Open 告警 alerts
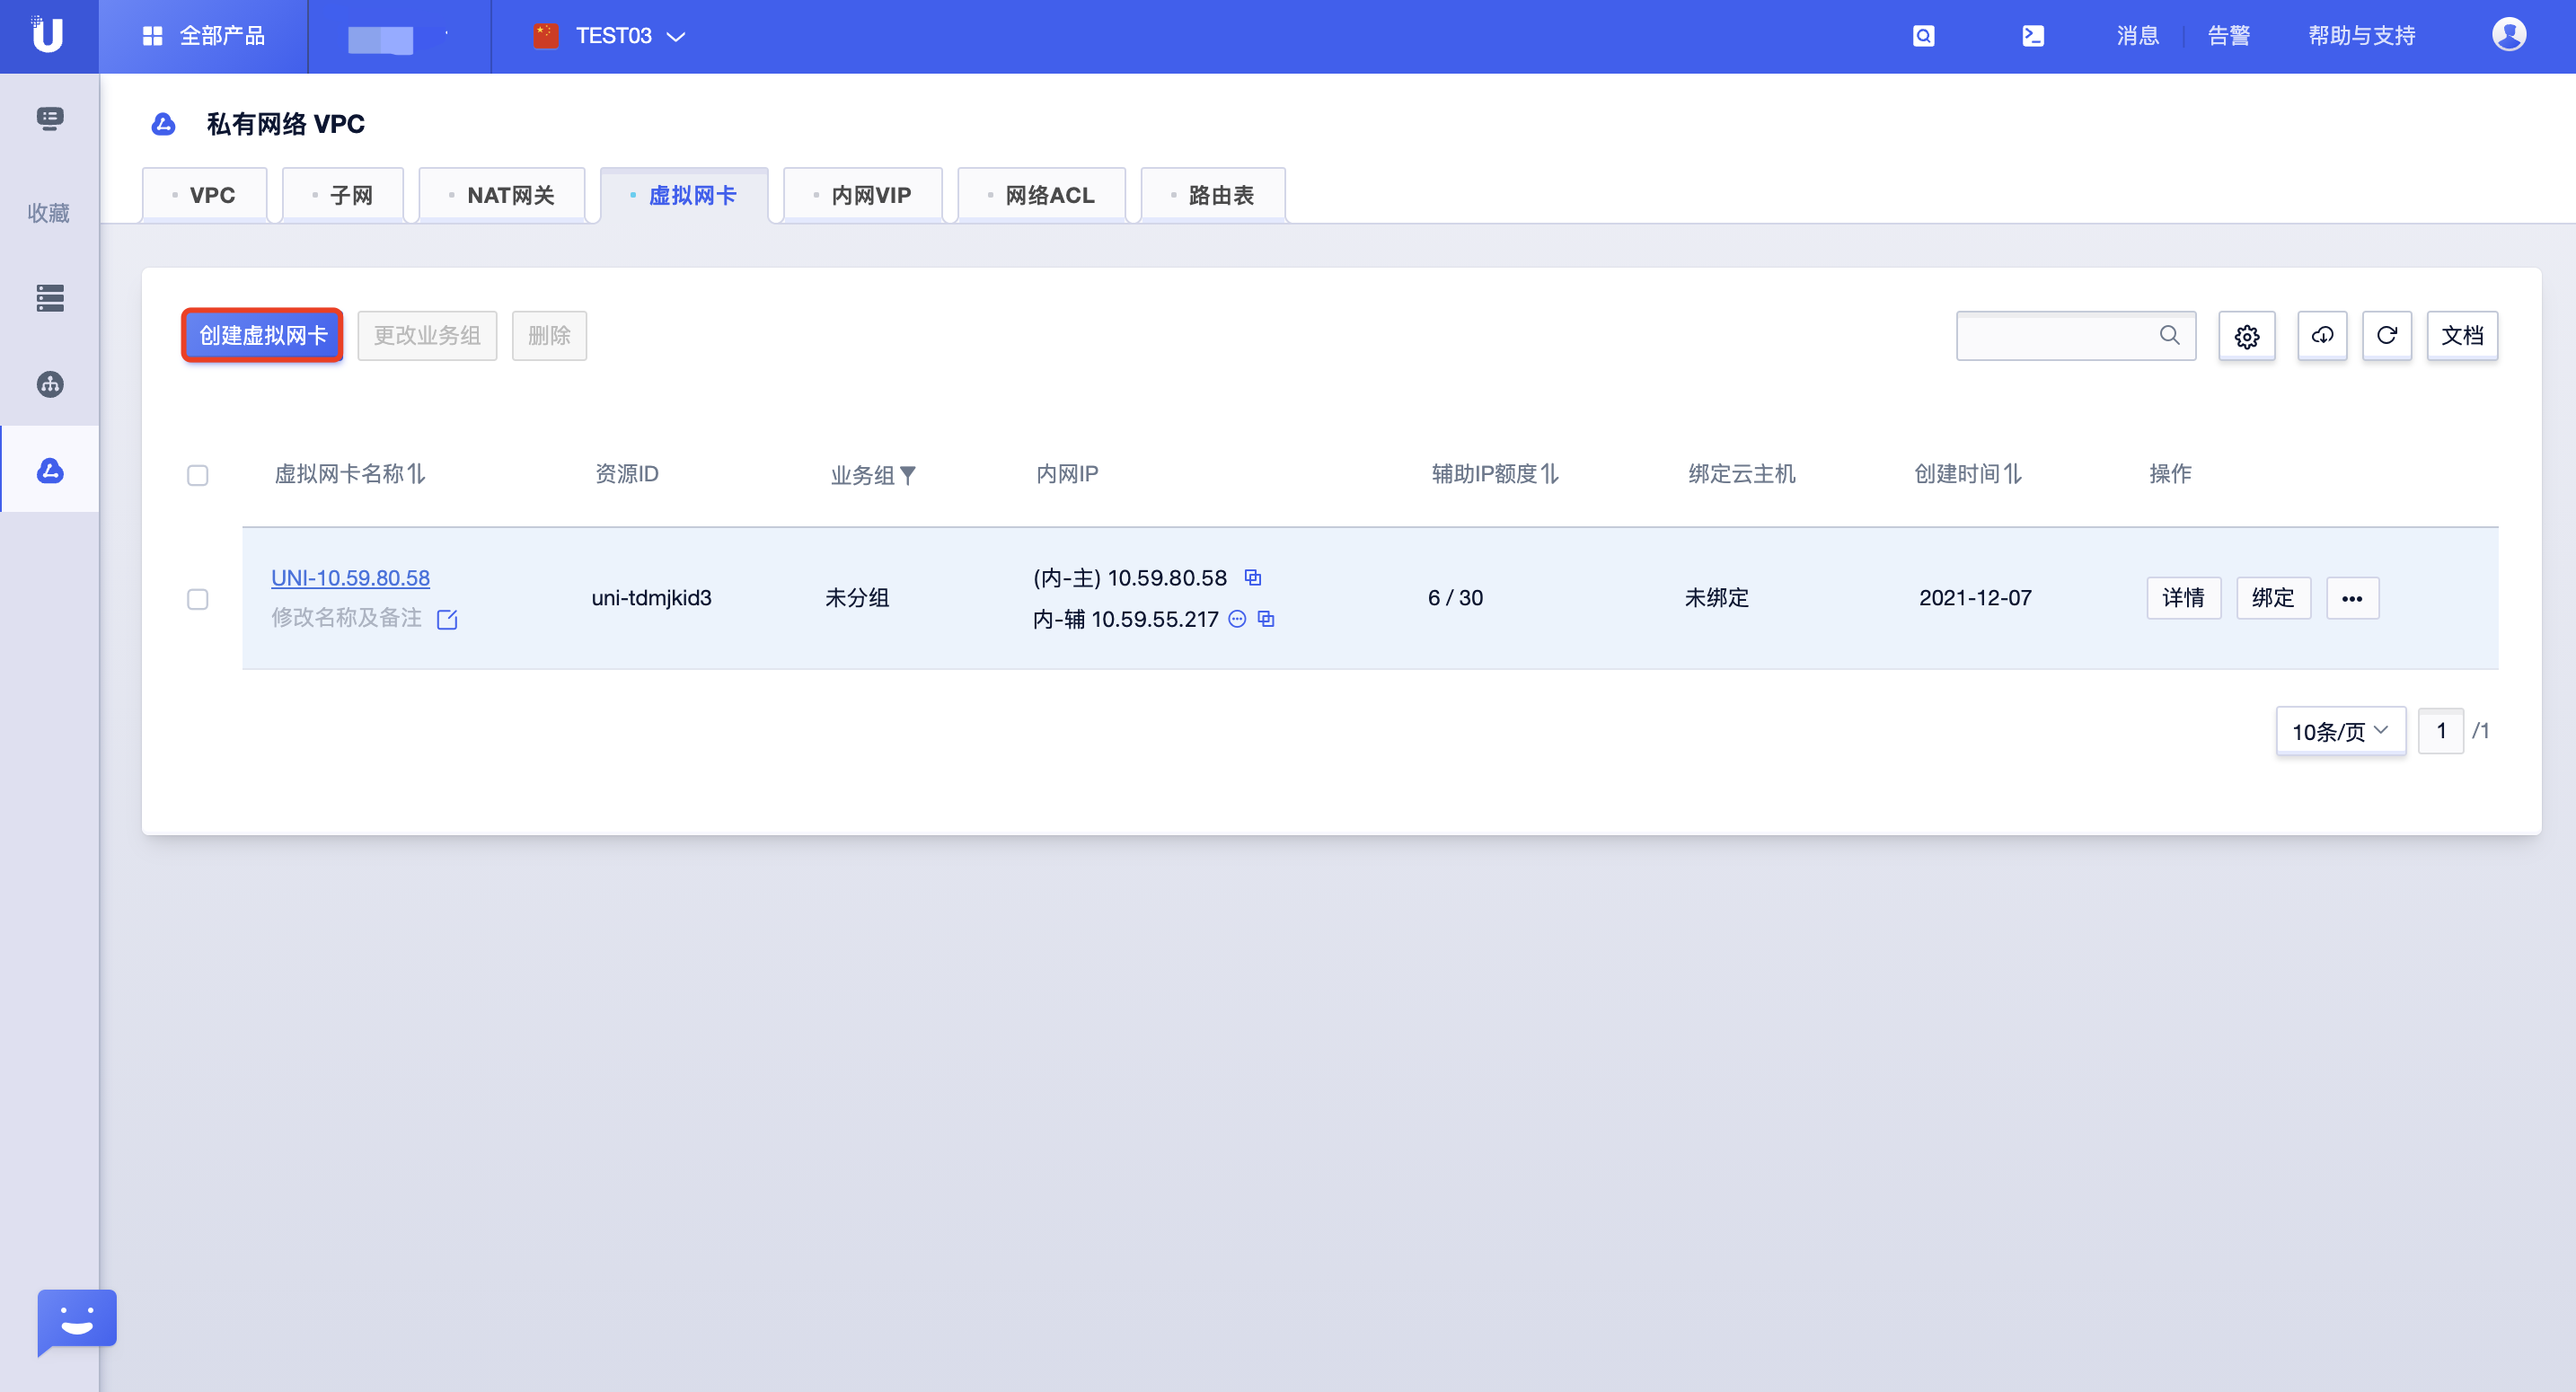Viewport: 2576px width, 1392px height. [2228, 36]
